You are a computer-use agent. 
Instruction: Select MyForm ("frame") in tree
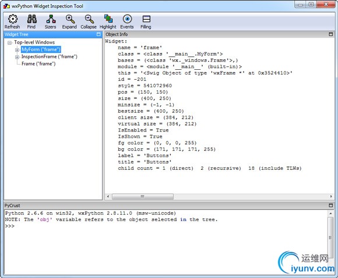pyautogui.click(x=41, y=49)
